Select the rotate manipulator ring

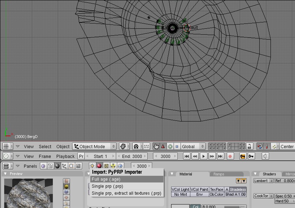click(x=170, y=146)
